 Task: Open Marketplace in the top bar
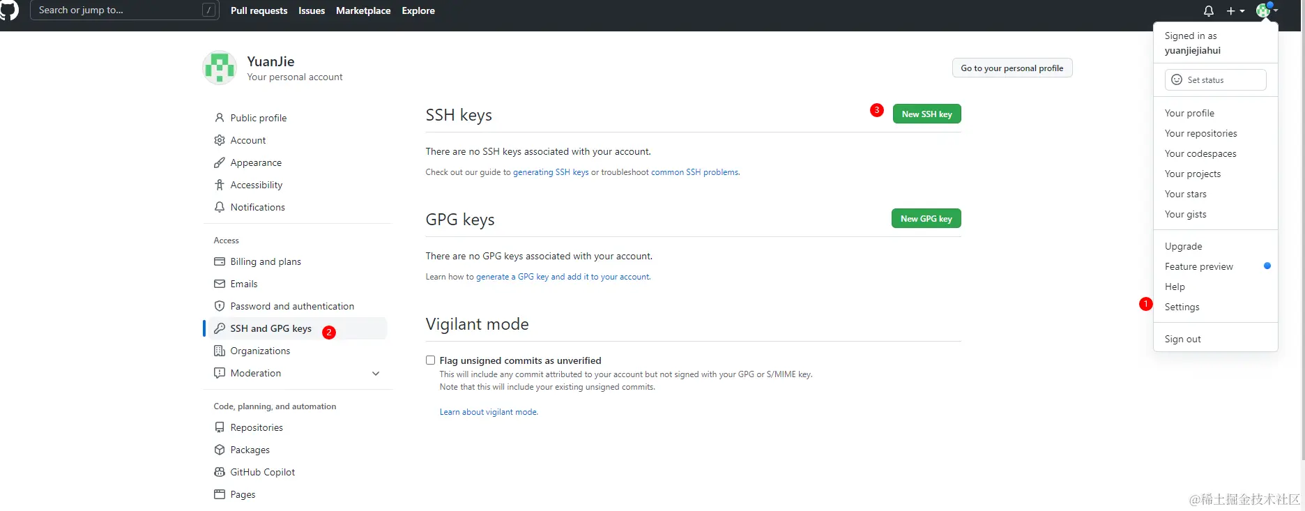363,10
